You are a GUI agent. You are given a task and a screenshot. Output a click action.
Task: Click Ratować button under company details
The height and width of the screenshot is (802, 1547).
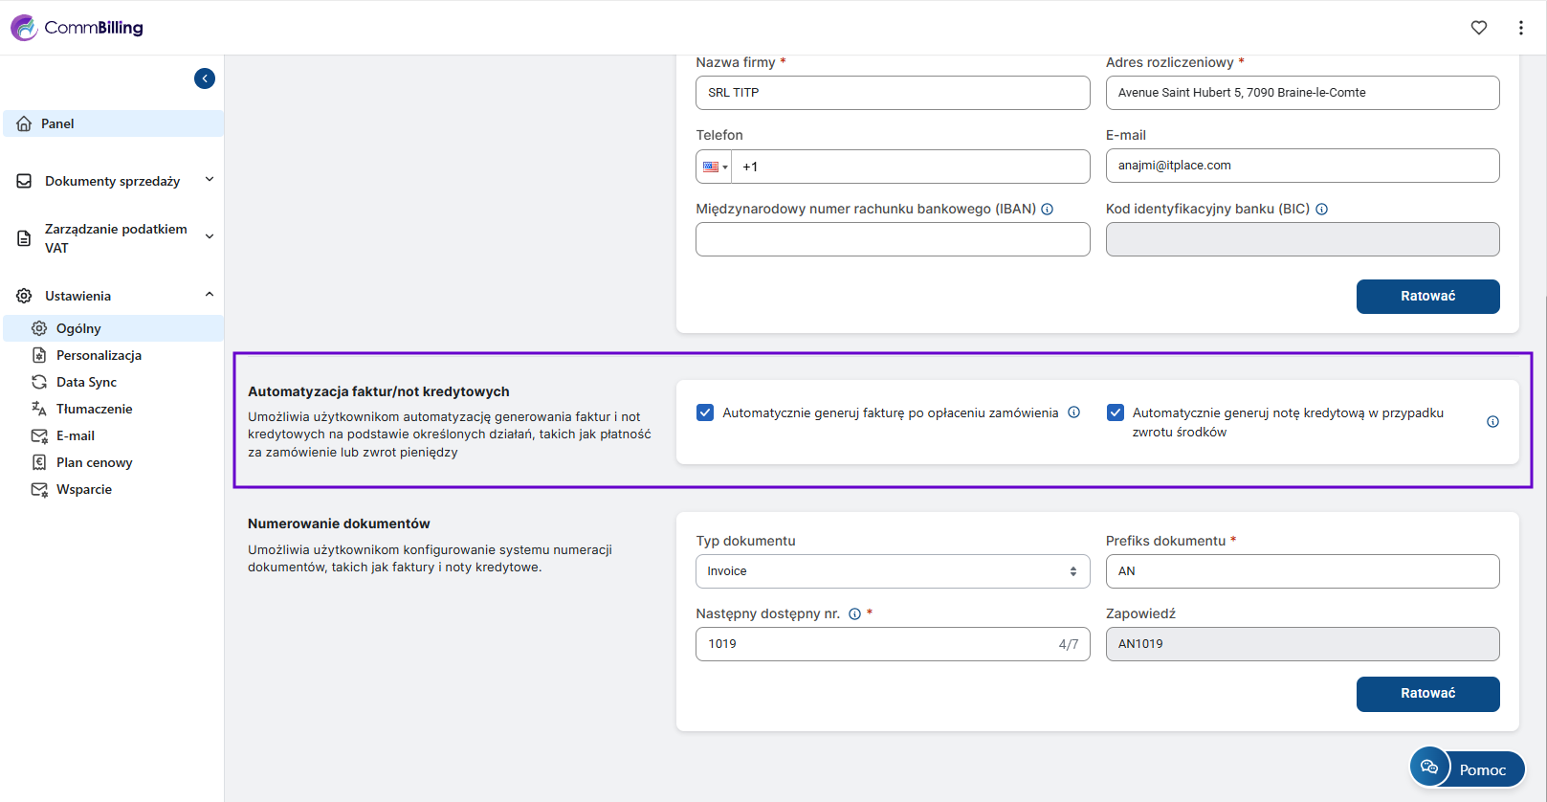(x=1427, y=297)
